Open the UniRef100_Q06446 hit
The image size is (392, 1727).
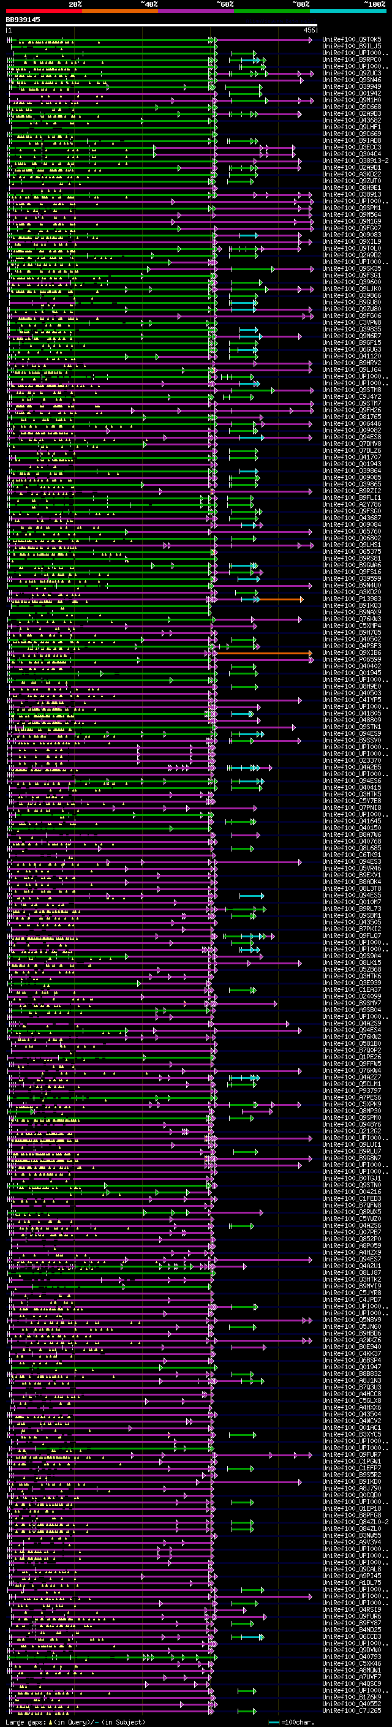coord(352,424)
